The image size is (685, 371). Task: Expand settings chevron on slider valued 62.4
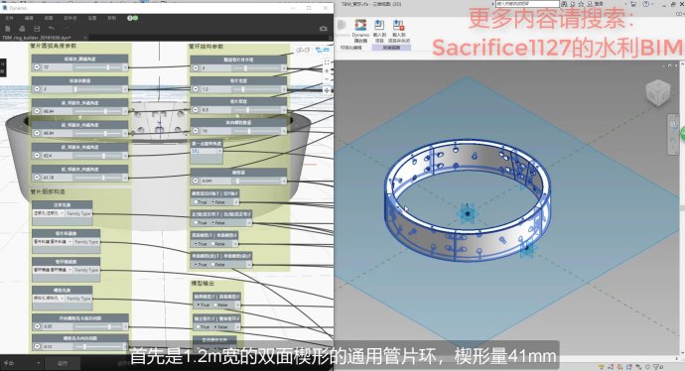37,156
